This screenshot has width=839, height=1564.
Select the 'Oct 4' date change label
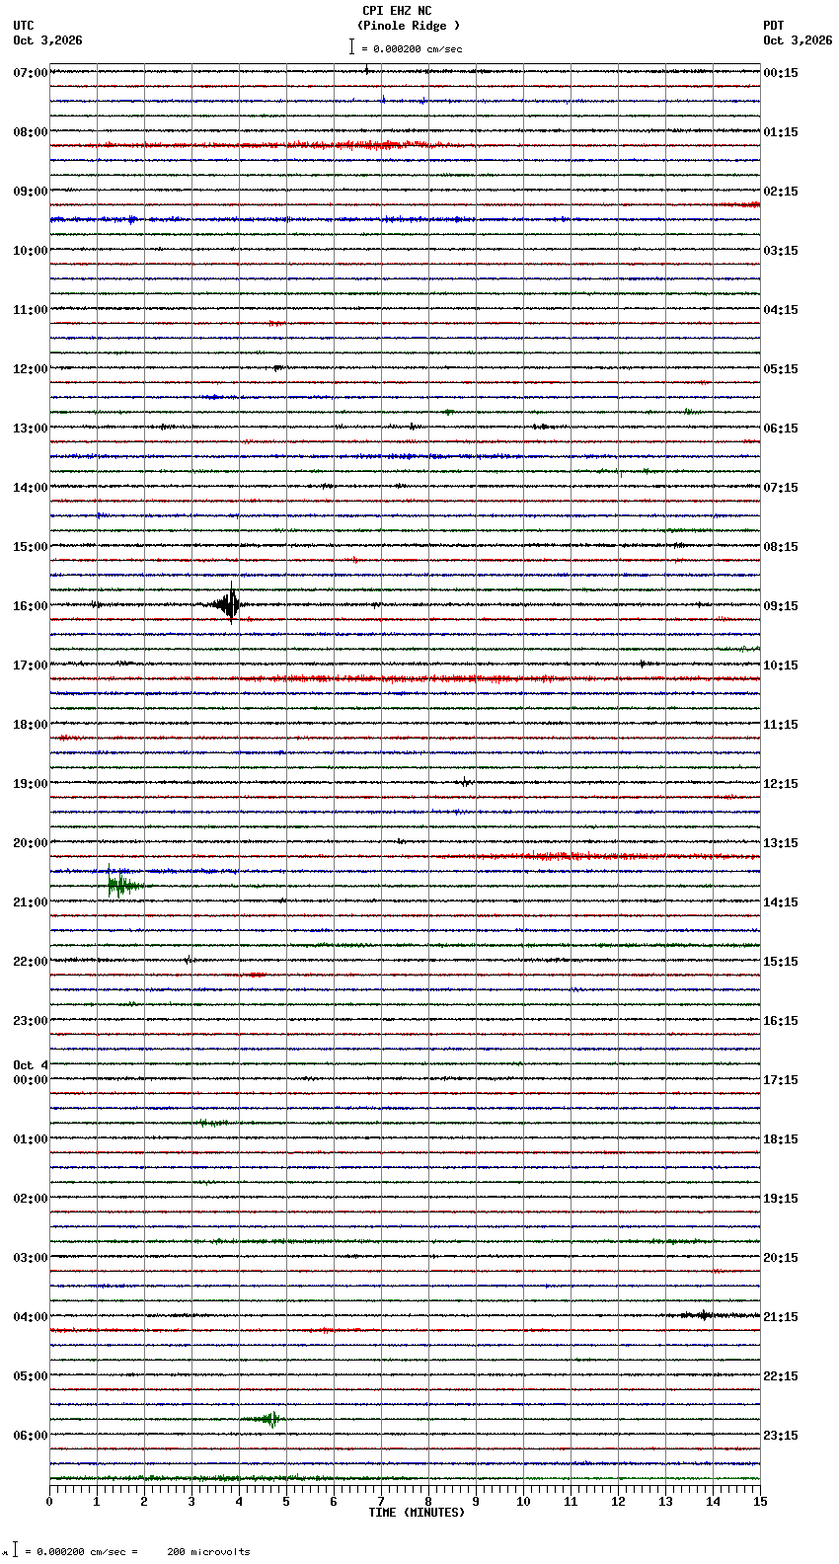(x=31, y=1065)
